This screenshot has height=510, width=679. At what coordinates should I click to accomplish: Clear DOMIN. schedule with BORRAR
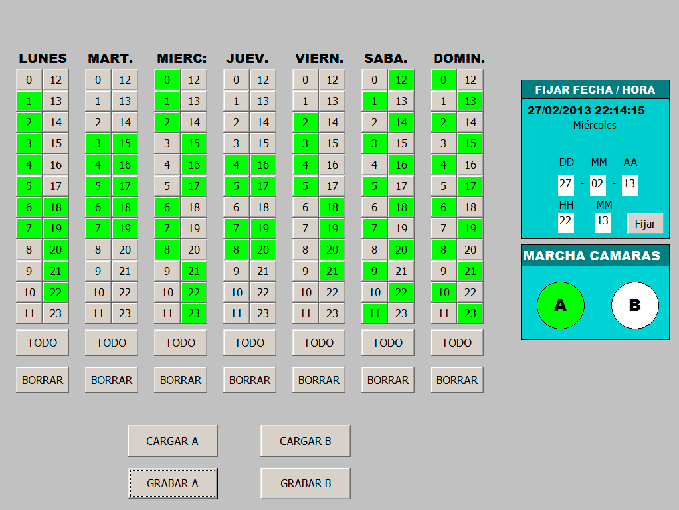(457, 380)
